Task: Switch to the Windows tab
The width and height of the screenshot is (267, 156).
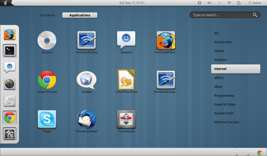Action: pyautogui.click(x=47, y=15)
